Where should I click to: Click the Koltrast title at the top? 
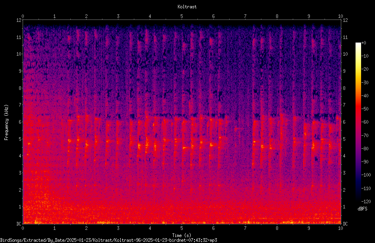click(187, 7)
